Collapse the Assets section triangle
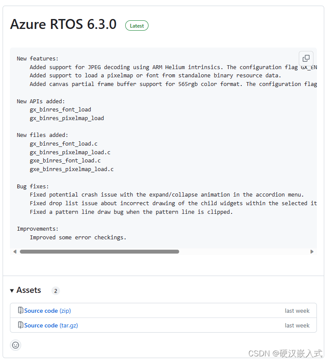The height and width of the screenshot is (362, 329). 12,291
